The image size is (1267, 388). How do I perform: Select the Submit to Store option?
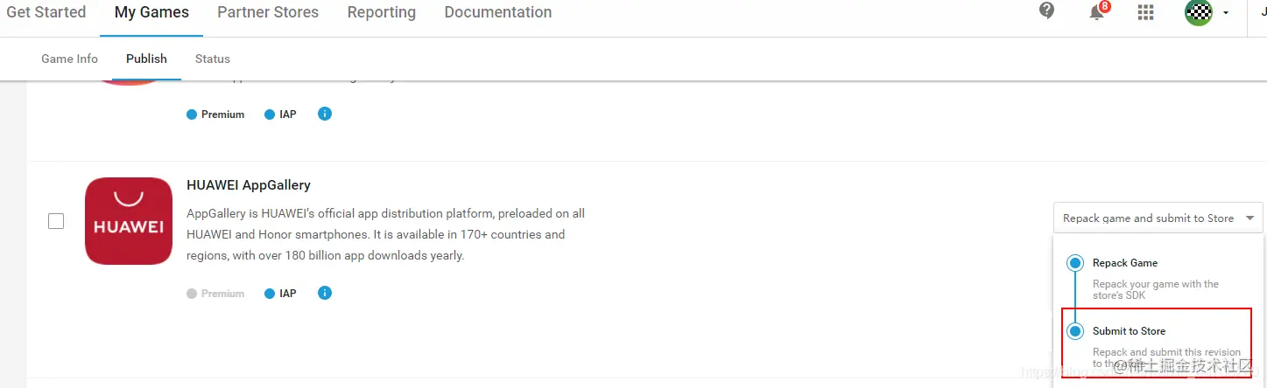coord(1129,331)
